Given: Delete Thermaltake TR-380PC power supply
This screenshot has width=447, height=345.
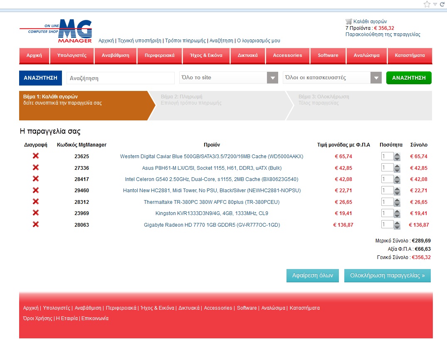Looking at the screenshot, I should (x=36, y=201).
